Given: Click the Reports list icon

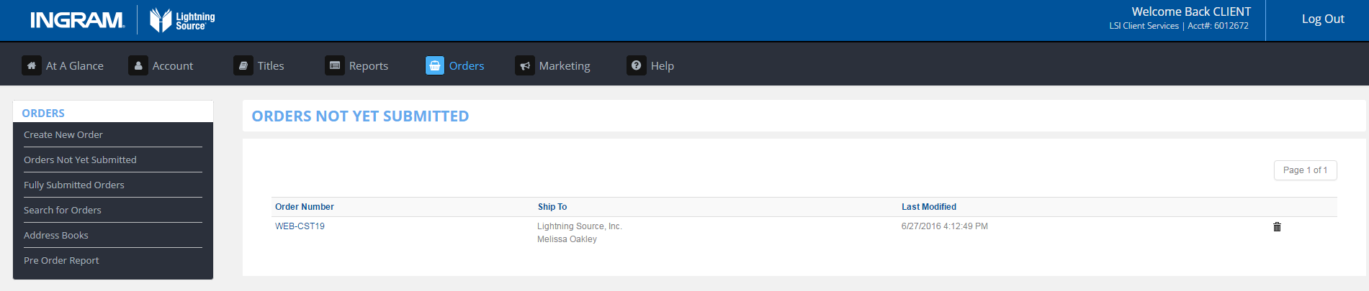Looking at the screenshot, I should click(x=334, y=65).
